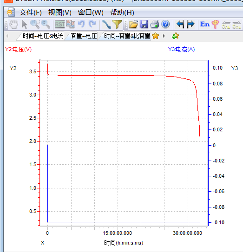Image resolution: width=243 pixels, height=252 pixels.
Task: Save data with the floppy disk icon
Action: tap(144, 25)
